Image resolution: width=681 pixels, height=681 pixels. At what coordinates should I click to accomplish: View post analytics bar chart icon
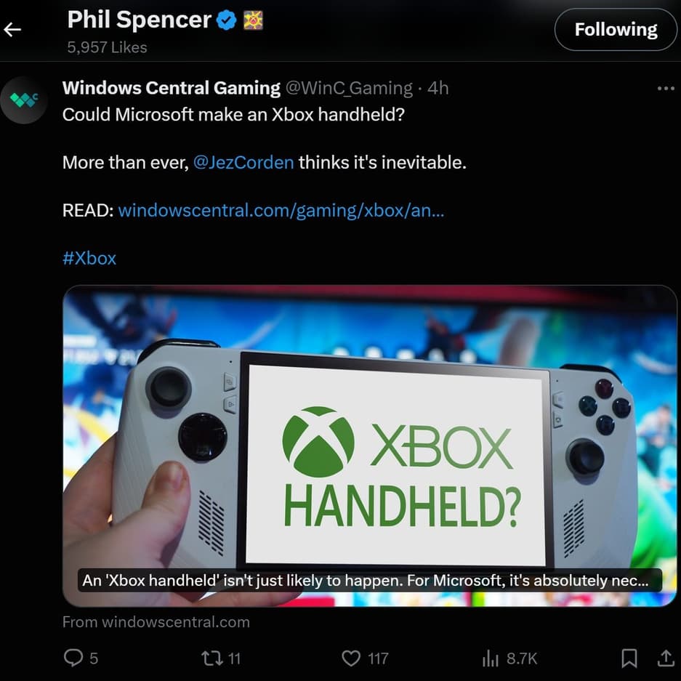(x=491, y=658)
